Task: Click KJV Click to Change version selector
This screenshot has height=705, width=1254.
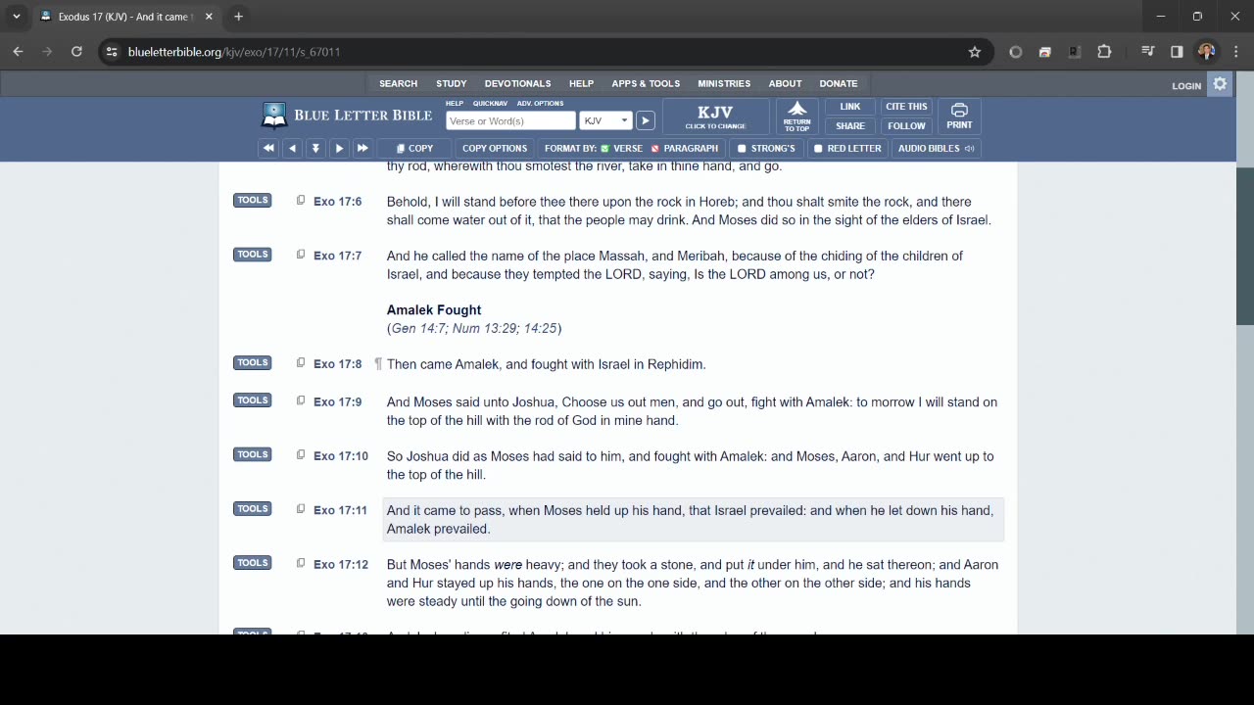Action: (x=715, y=117)
